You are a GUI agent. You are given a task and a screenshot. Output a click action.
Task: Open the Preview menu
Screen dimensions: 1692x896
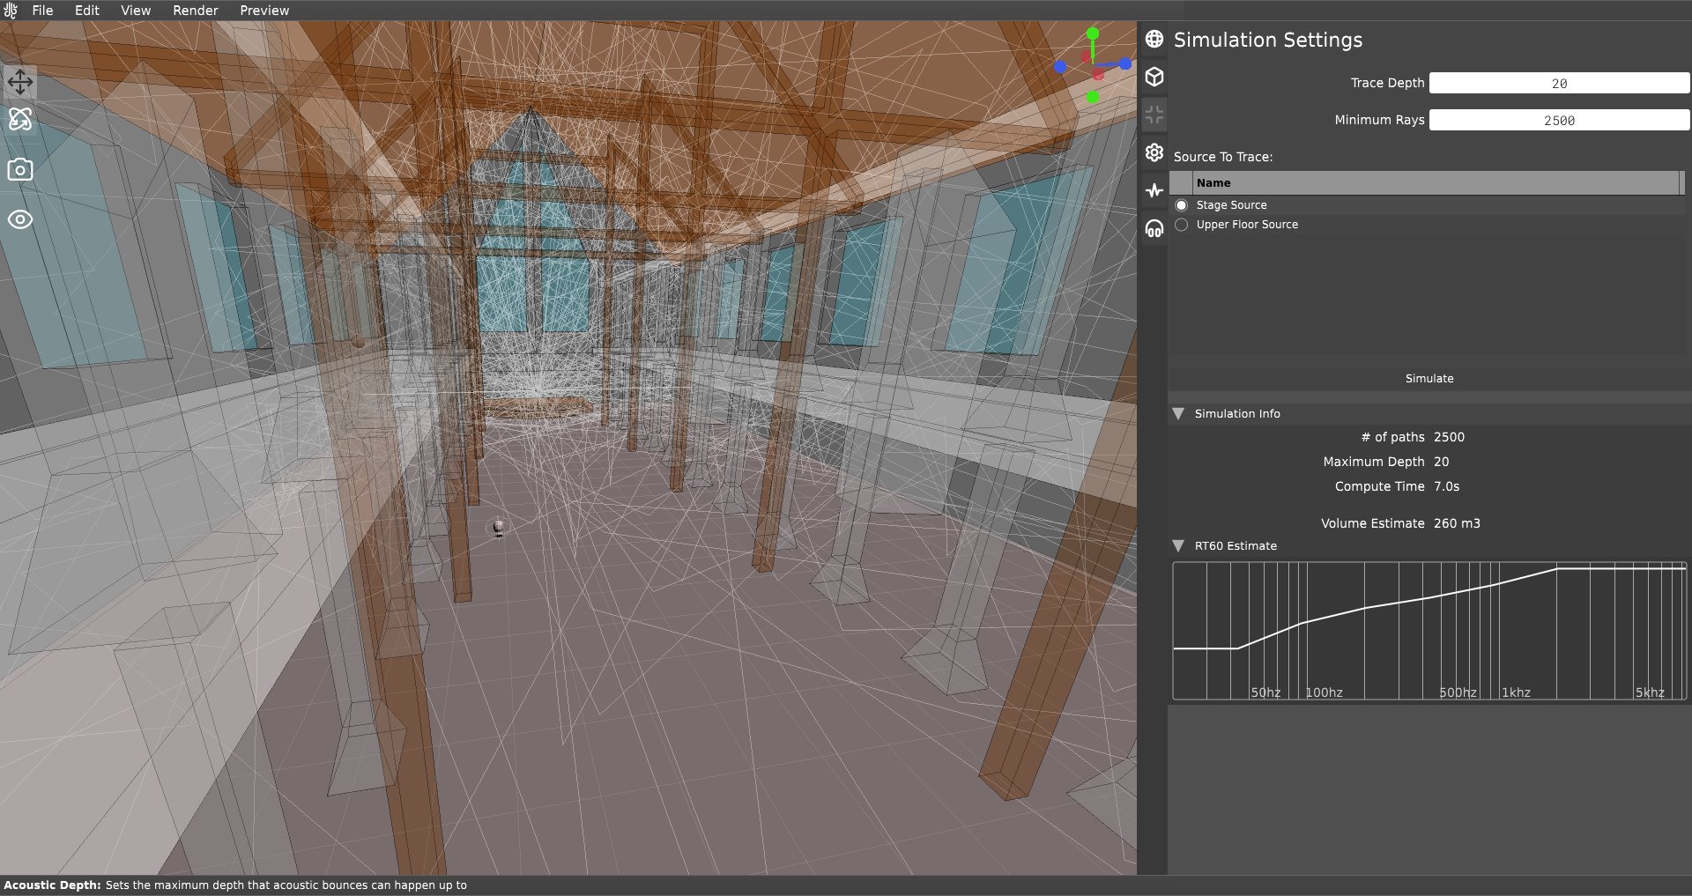[x=263, y=10]
